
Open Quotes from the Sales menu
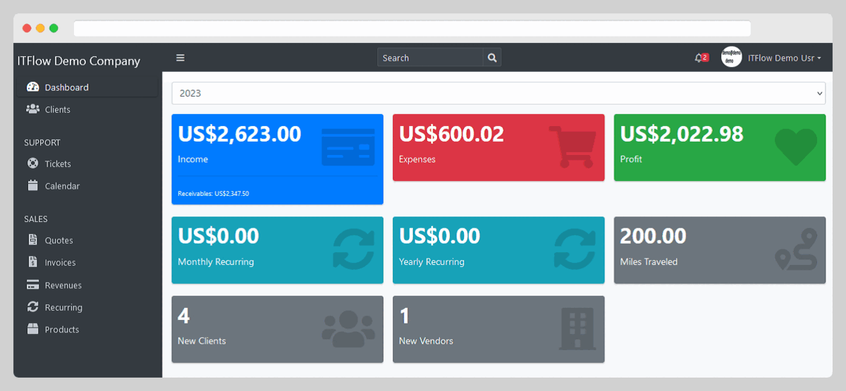tap(59, 240)
